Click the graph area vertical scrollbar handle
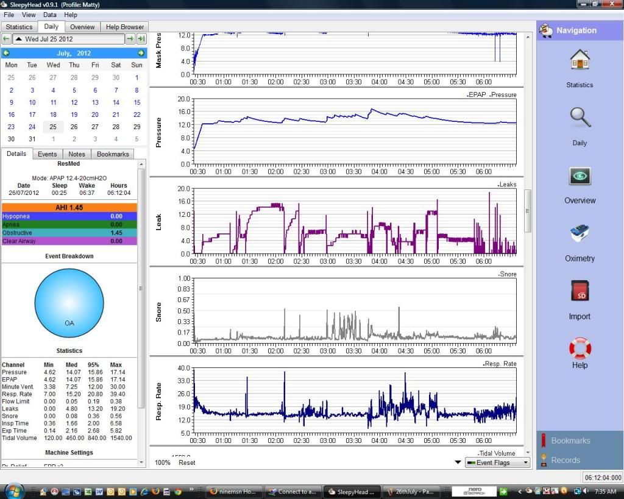Screen dimensions: 624x499 [x=528, y=211]
